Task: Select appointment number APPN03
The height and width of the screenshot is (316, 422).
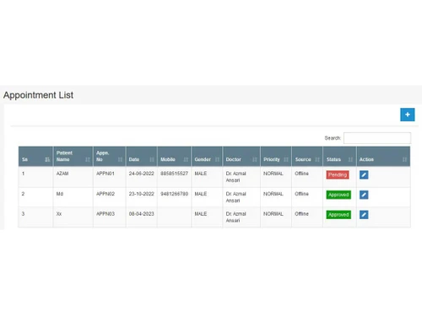Action: click(105, 214)
